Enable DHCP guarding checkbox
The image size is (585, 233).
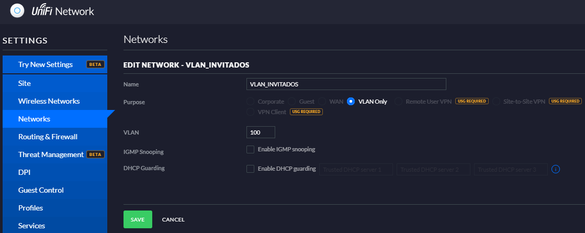coord(250,169)
